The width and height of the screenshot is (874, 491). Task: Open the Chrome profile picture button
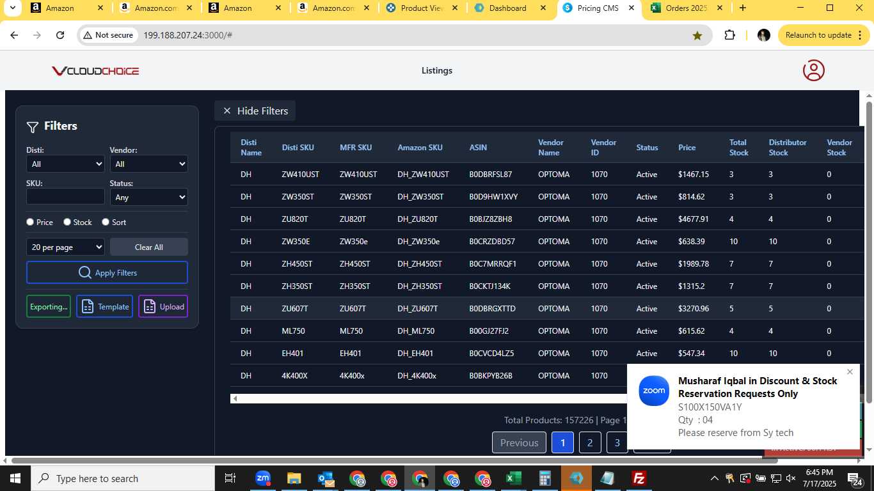coord(763,35)
